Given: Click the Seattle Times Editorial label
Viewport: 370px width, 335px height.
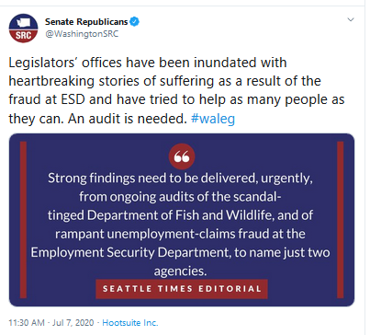Looking at the screenshot, I should click(182, 289).
